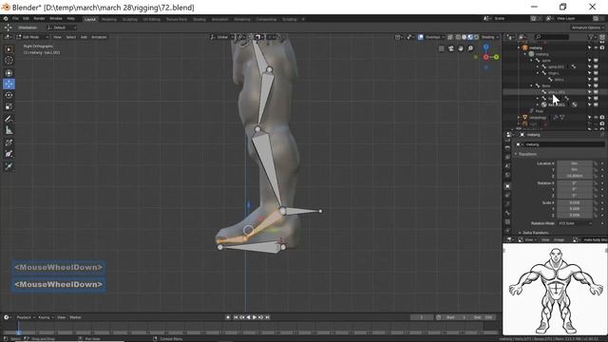The height and width of the screenshot is (342, 608).
Task: Select the Bone Size tool
Action: pyautogui.click(x=9, y=154)
